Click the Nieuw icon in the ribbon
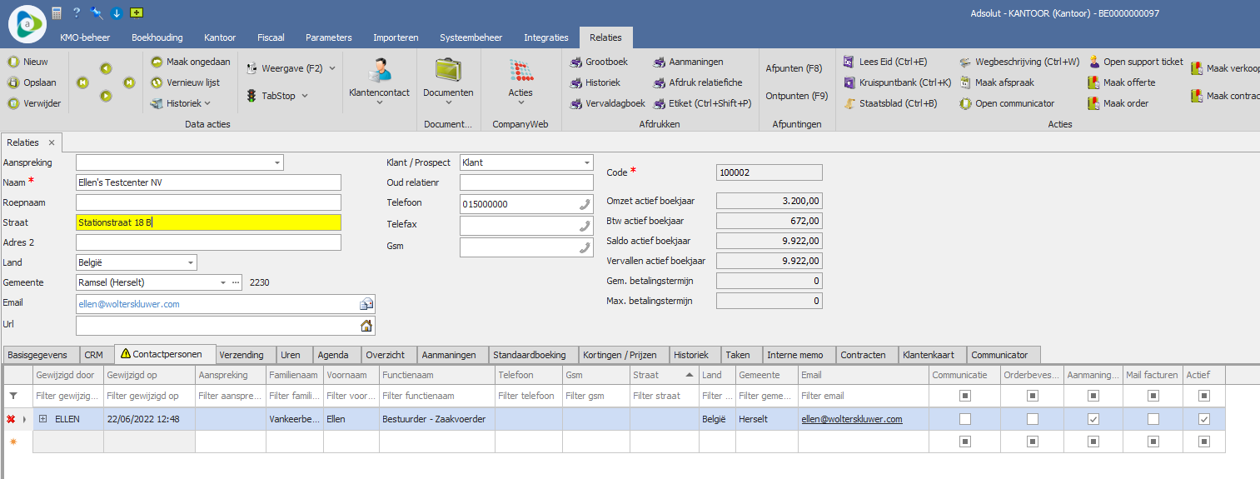Screen dimensions: 1260x479 (x=13, y=62)
